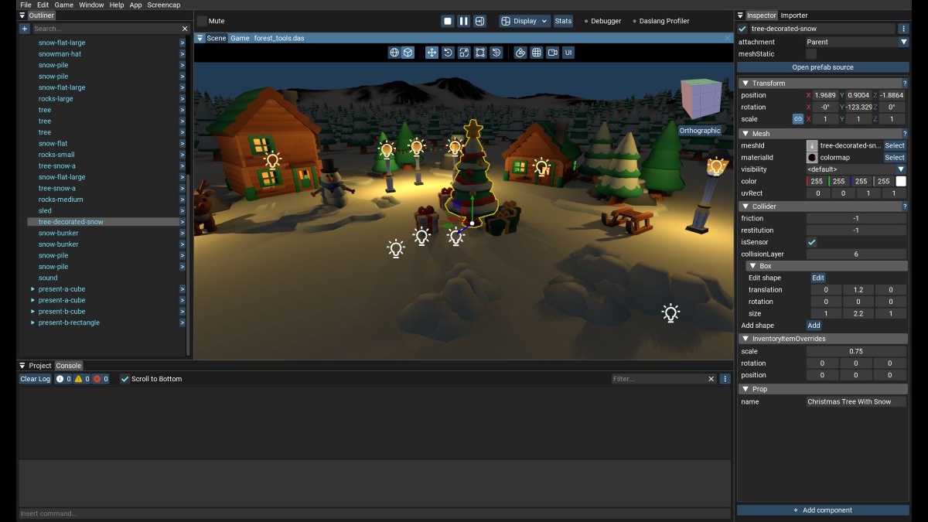928x522 pixels.
Task: Collapse the Collider section
Action: coord(745,206)
